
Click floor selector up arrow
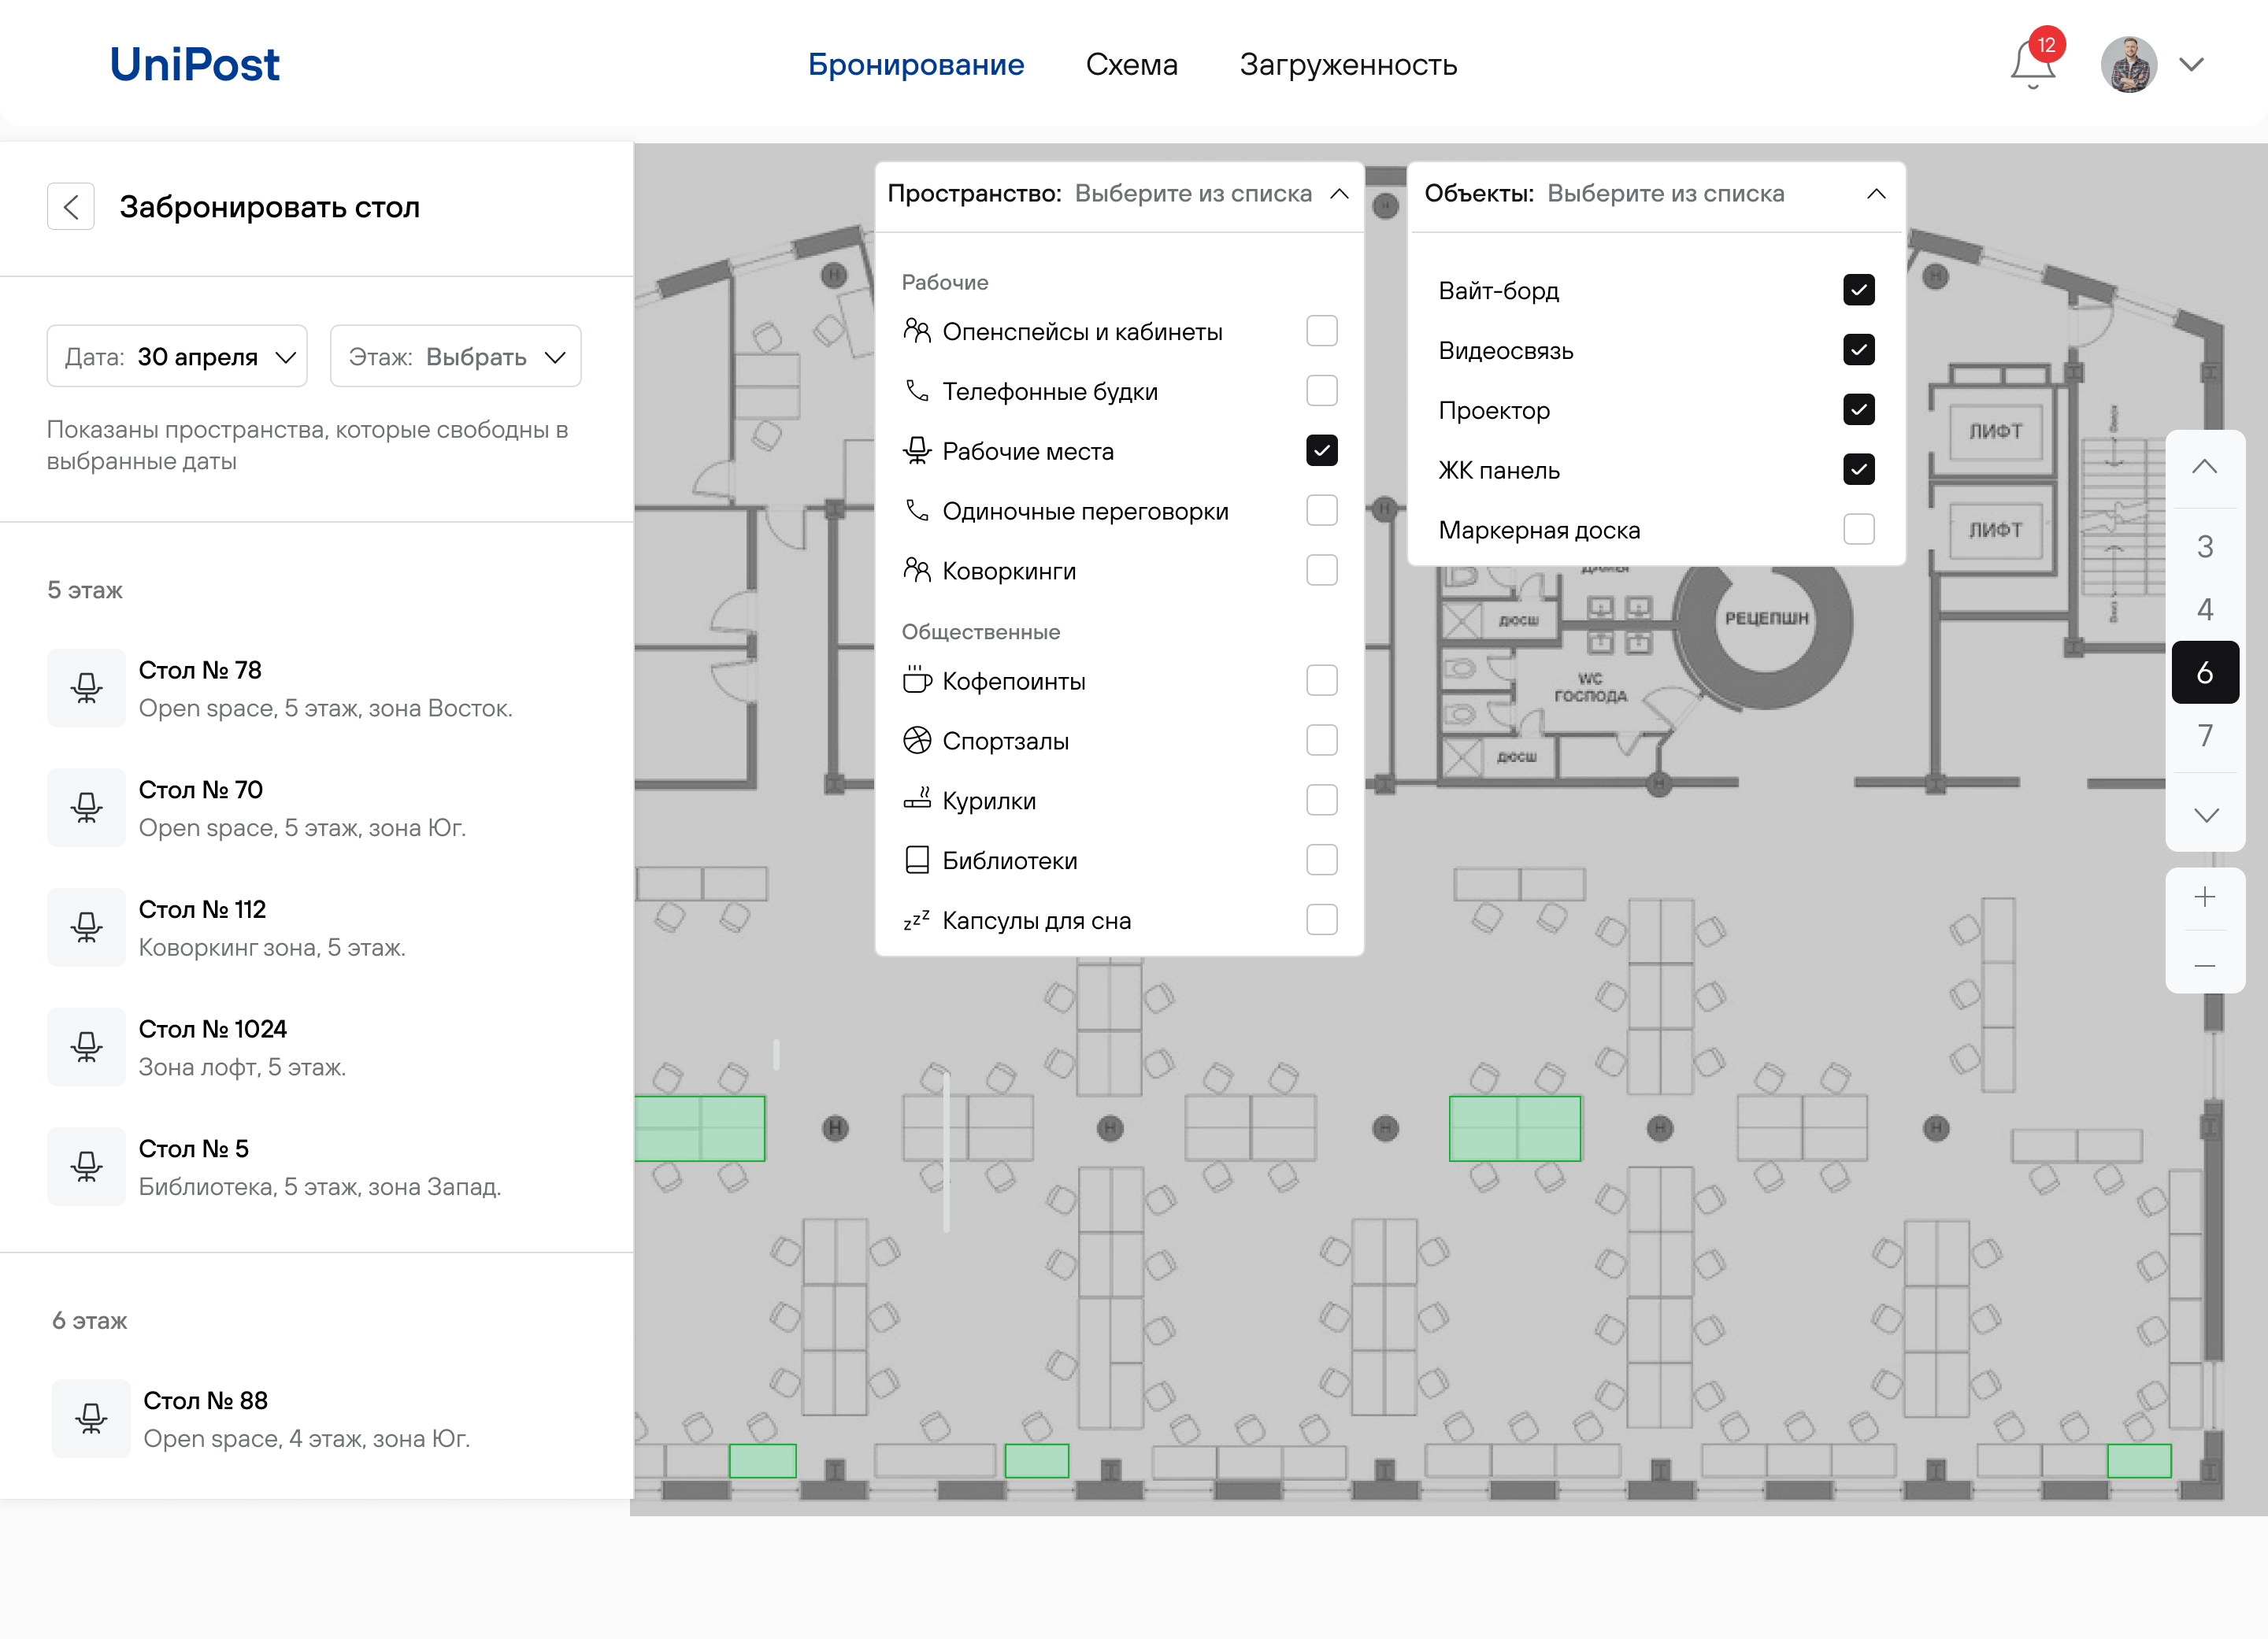[2204, 467]
